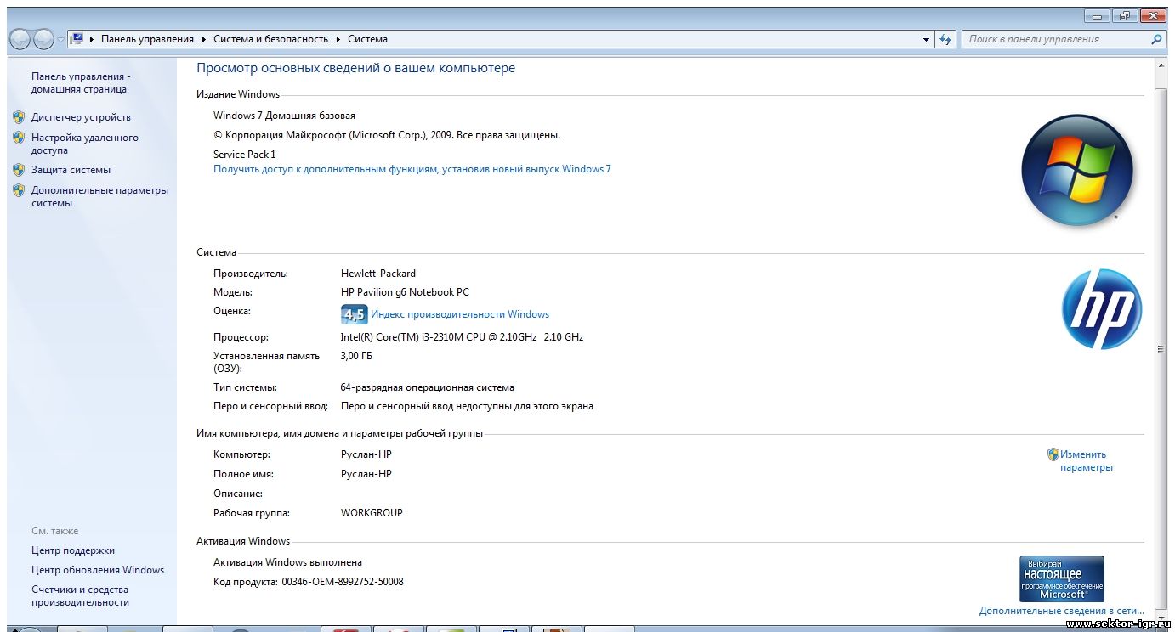The height and width of the screenshot is (632, 1175).
Task: Click the Windows logo orb image
Action: (x=1077, y=170)
